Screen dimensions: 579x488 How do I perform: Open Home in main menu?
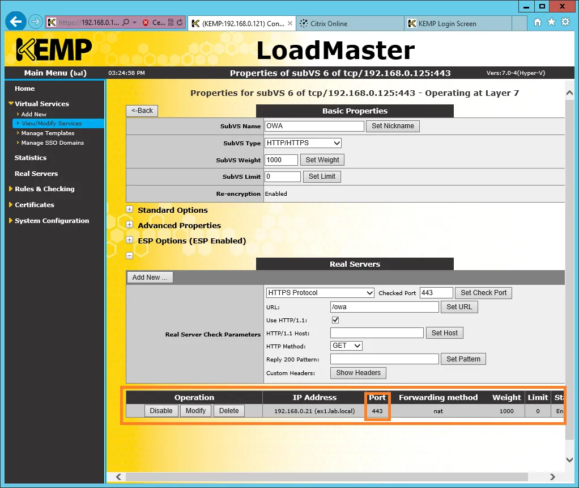[x=25, y=89]
